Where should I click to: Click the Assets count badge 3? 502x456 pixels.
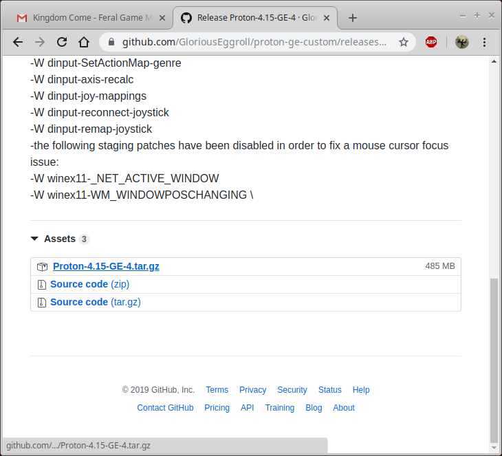(84, 239)
